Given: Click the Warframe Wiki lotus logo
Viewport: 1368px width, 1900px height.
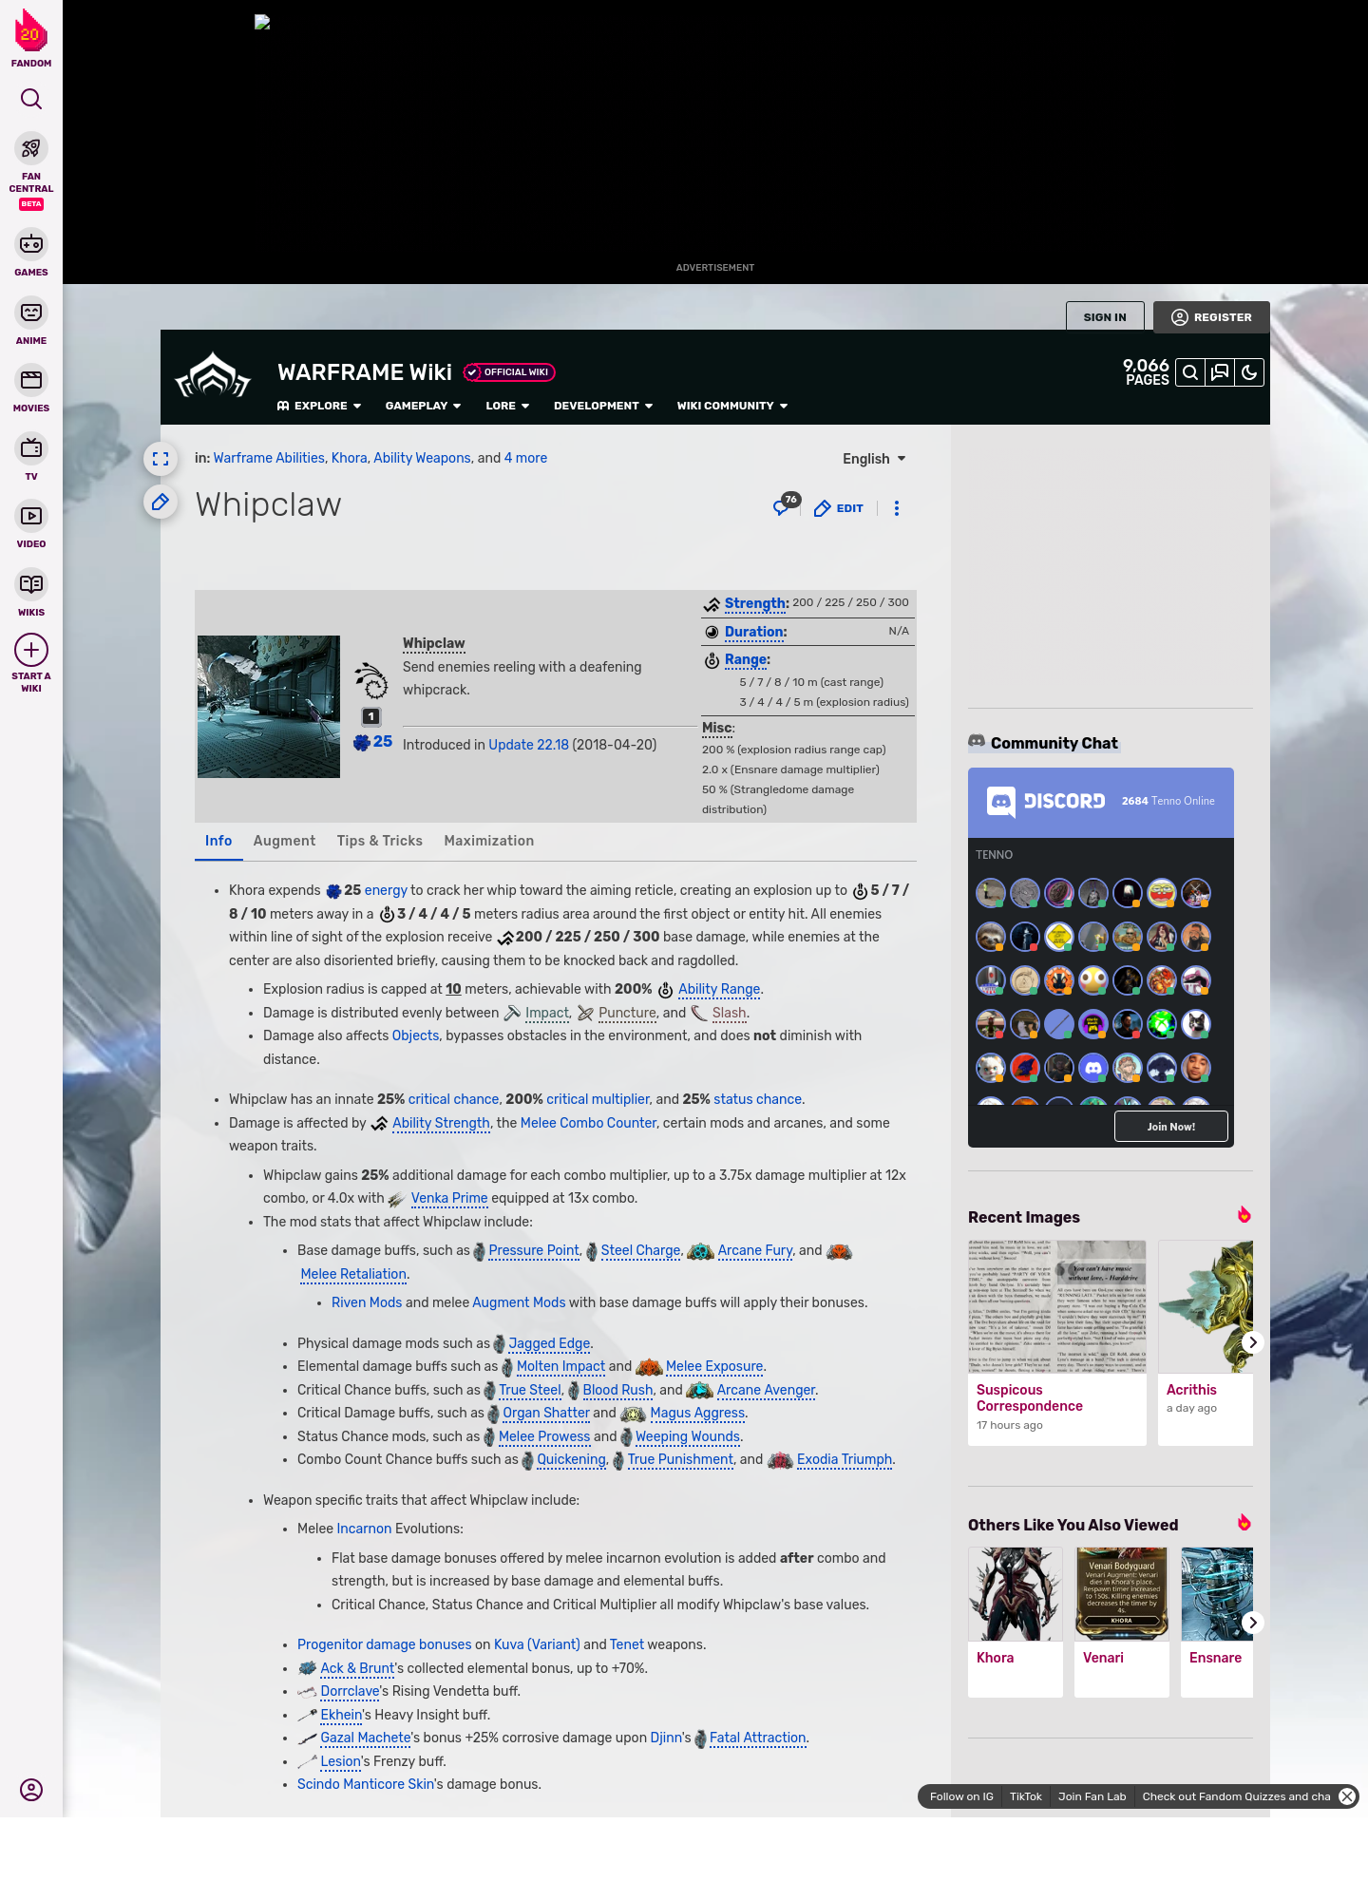Looking at the screenshot, I should click(x=213, y=375).
